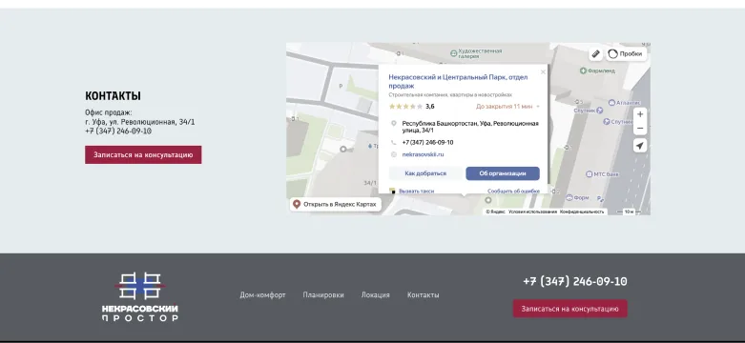Select the map ruler measurement tool
Screen dimensions: 745x343
(x=596, y=54)
